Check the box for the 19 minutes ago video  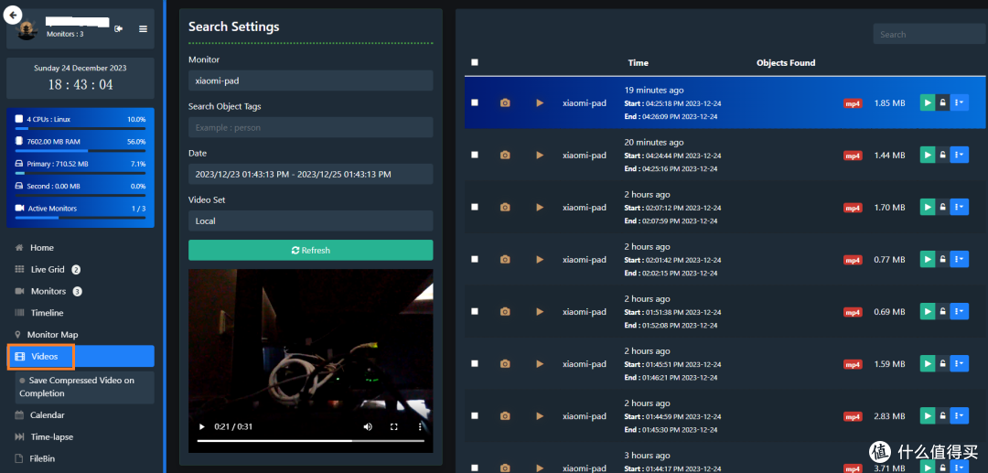[474, 103]
